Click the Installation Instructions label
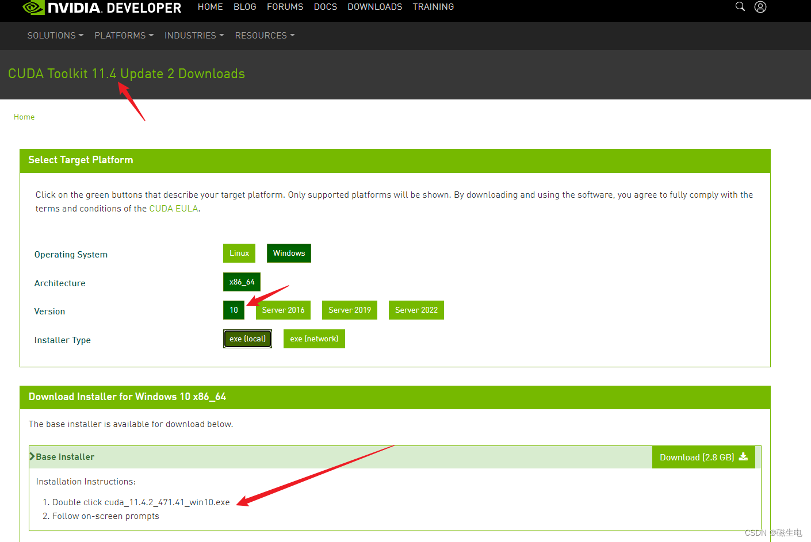Viewport: 811px width, 542px height. click(86, 482)
